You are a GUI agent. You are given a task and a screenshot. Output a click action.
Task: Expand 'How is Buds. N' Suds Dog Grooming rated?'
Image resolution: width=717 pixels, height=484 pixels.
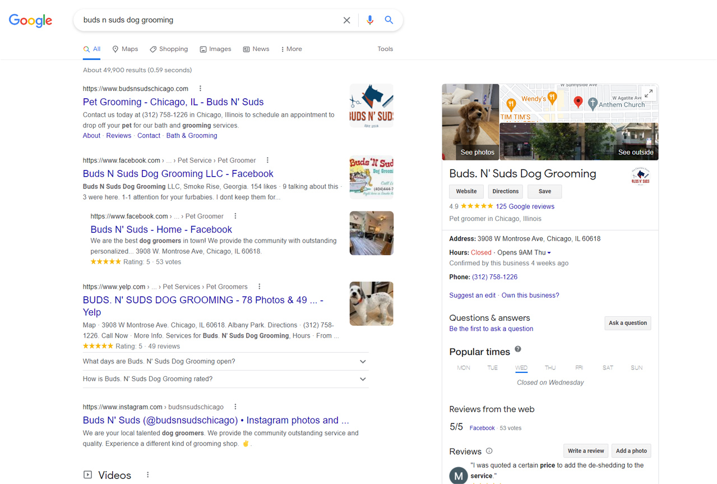(x=226, y=379)
